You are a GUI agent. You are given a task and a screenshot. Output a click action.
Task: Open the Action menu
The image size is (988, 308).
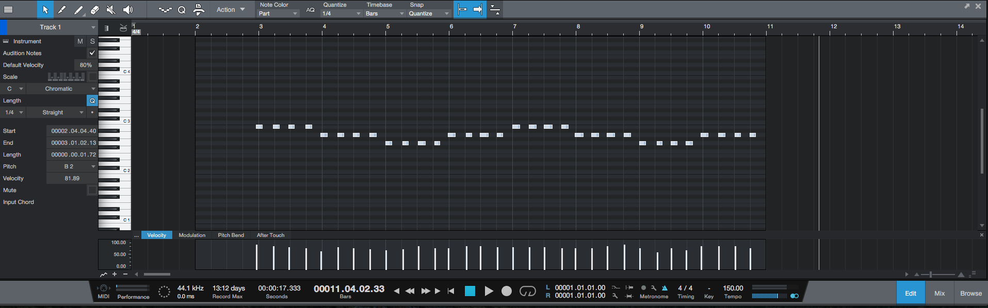[x=231, y=9]
